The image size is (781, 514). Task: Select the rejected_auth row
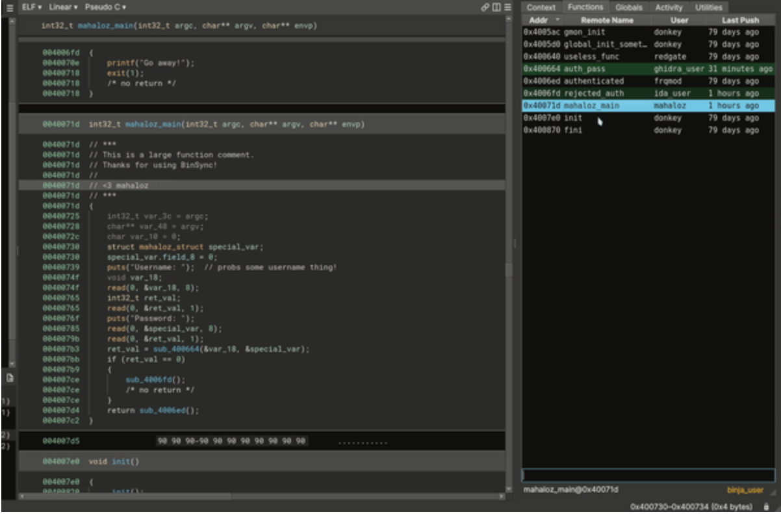pos(648,94)
